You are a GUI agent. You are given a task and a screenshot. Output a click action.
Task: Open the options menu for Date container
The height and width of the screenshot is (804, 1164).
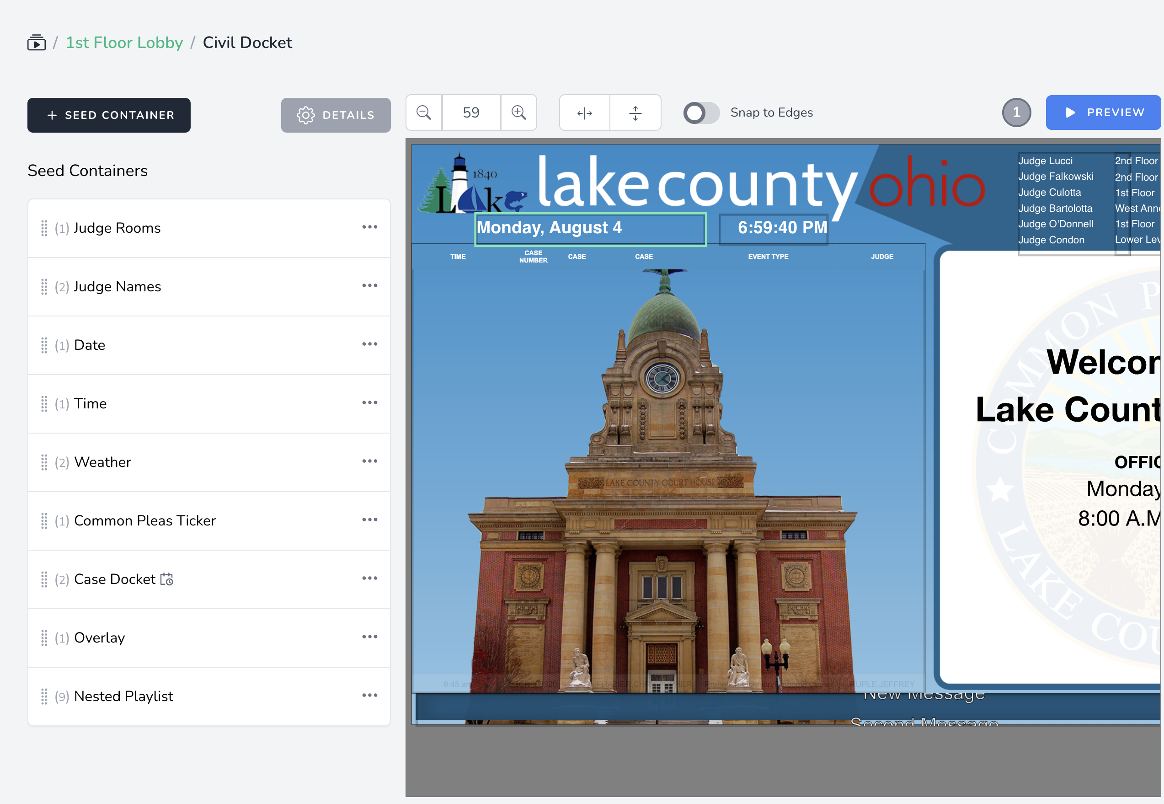tap(369, 344)
